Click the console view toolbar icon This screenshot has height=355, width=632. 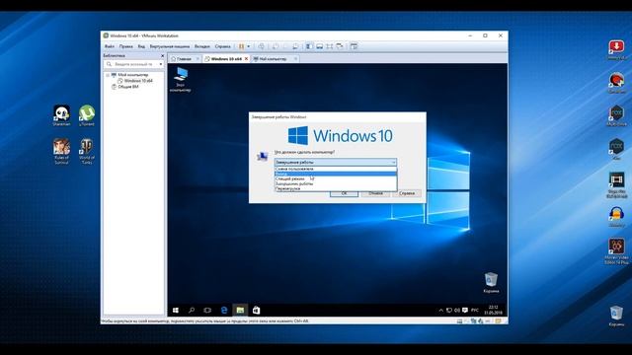[319, 46]
